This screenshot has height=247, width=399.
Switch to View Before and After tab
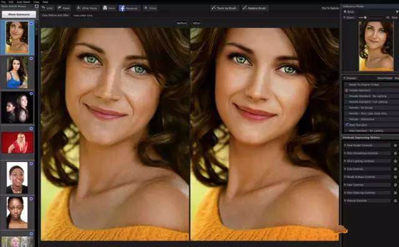55,16
